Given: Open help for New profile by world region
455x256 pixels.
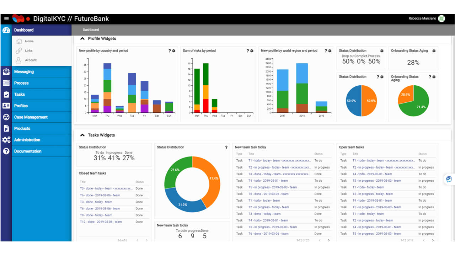Looking at the screenshot, I should click(326, 51).
